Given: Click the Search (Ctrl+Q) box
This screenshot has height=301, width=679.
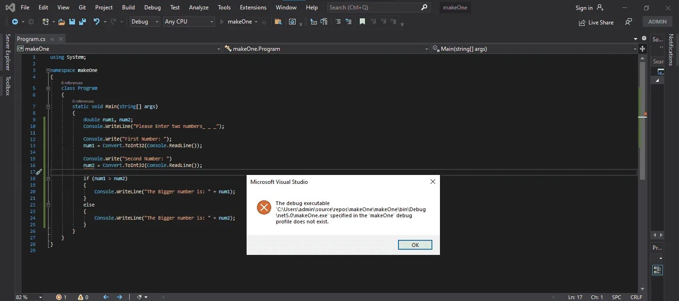Looking at the screenshot, I should pyautogui.click(x=378, y=8).
